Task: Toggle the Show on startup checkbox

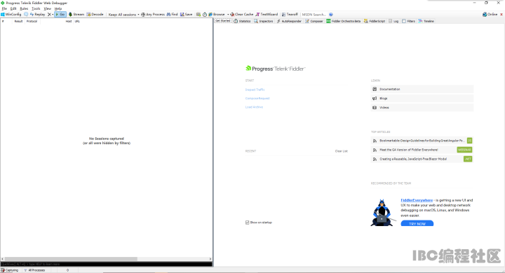Action: click(x=248, y=223)
